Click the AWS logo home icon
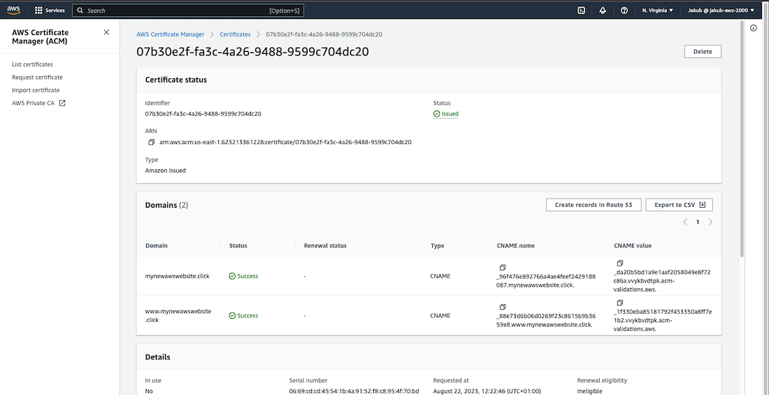 (x=15, y=10)
